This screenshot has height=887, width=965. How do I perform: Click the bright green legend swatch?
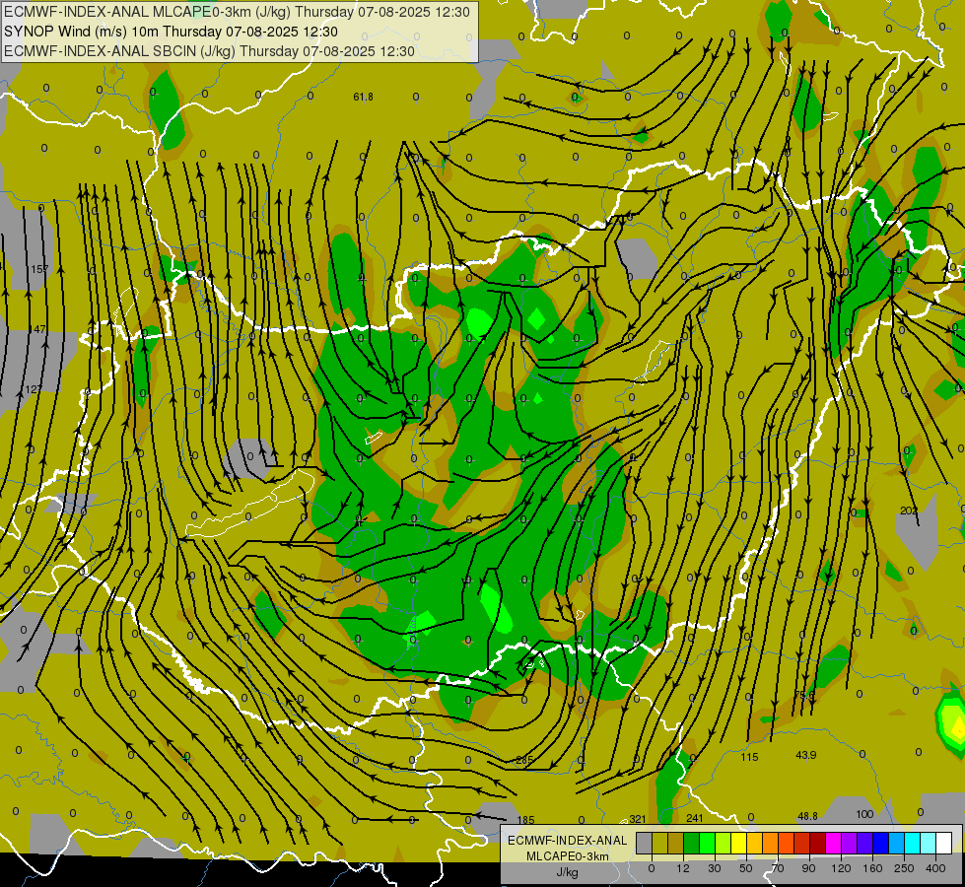(x=708, y=843)
